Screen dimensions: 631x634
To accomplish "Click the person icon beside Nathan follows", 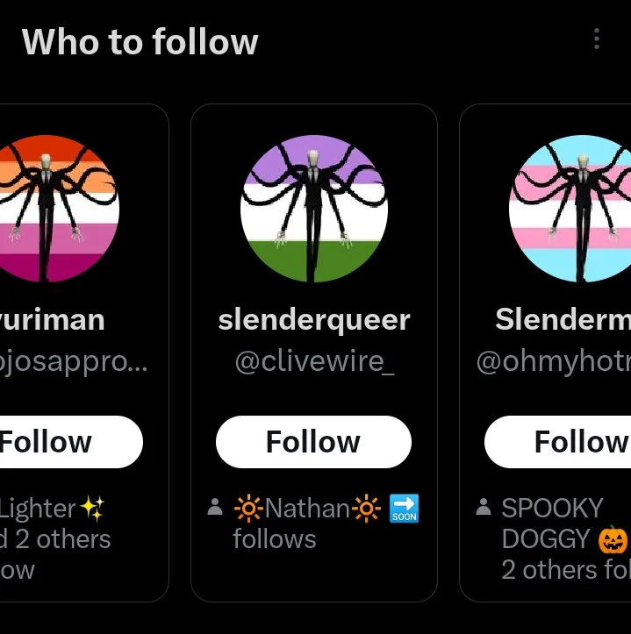I will pos(214,508).
